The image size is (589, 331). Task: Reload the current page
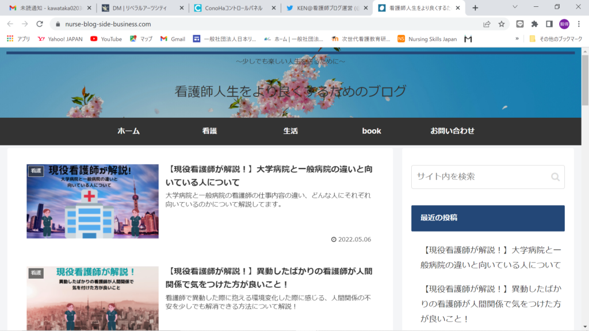point(40,24)
